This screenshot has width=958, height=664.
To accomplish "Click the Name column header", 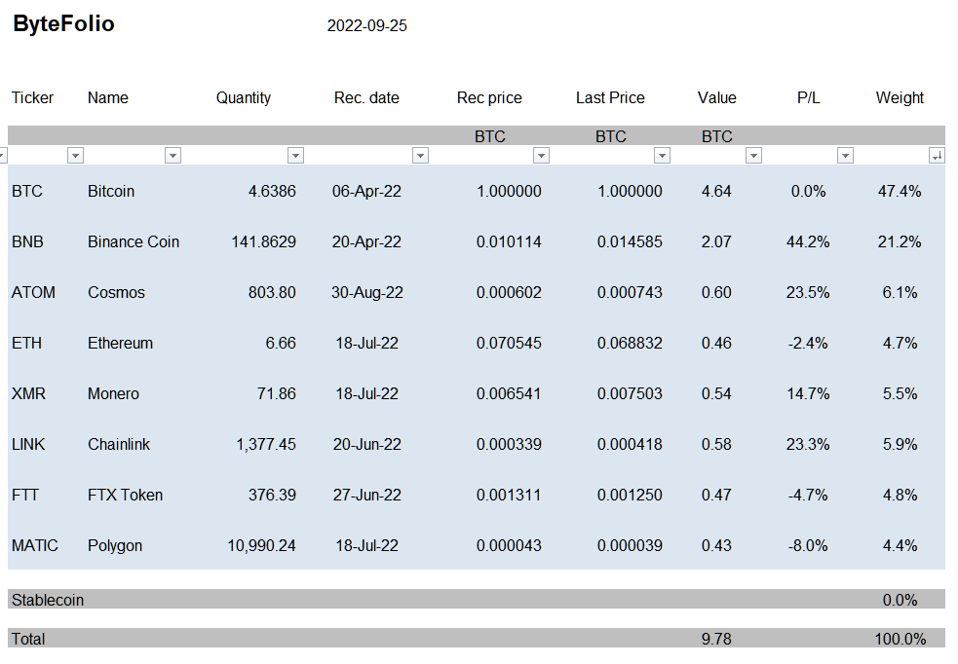I will pos(107,97).
